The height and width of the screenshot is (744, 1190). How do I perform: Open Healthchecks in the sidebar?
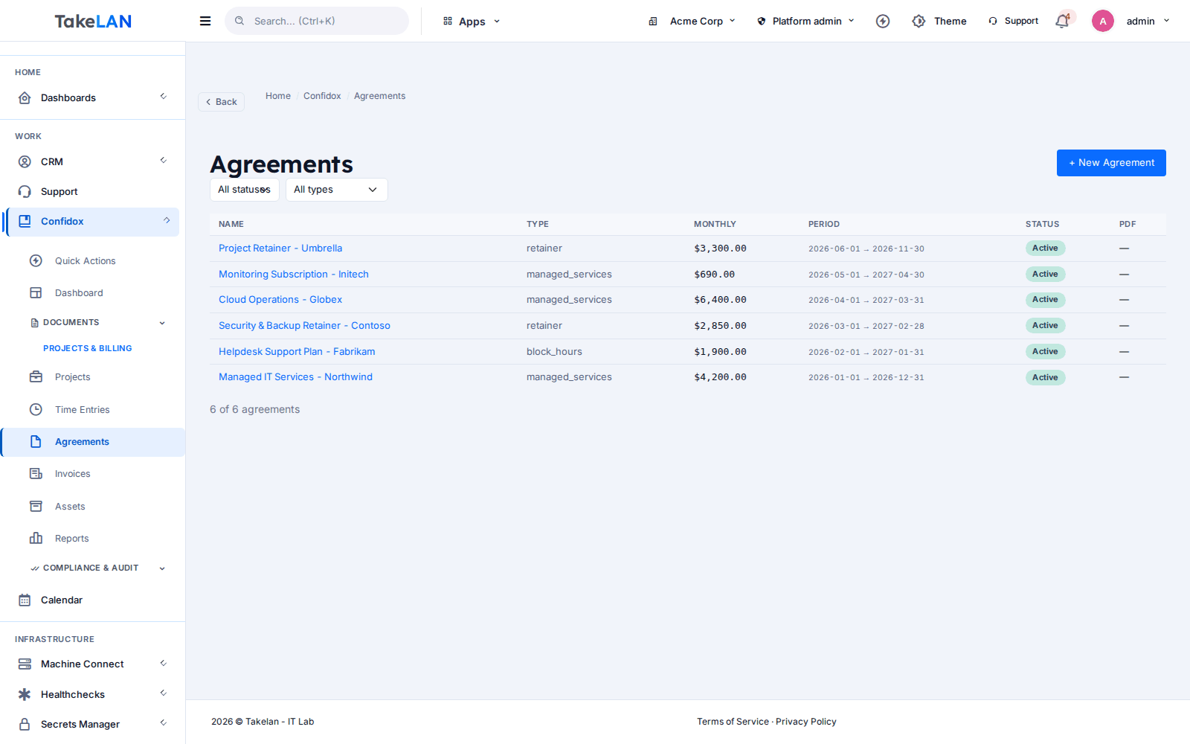[x=92, y=694]
